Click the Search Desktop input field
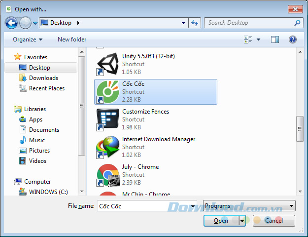The width and height of the screenshot is (308, 237). (x=249, y=23)
